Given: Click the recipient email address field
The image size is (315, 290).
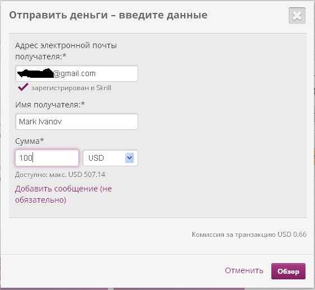Looking at the screenshot, I should point(77,73).
